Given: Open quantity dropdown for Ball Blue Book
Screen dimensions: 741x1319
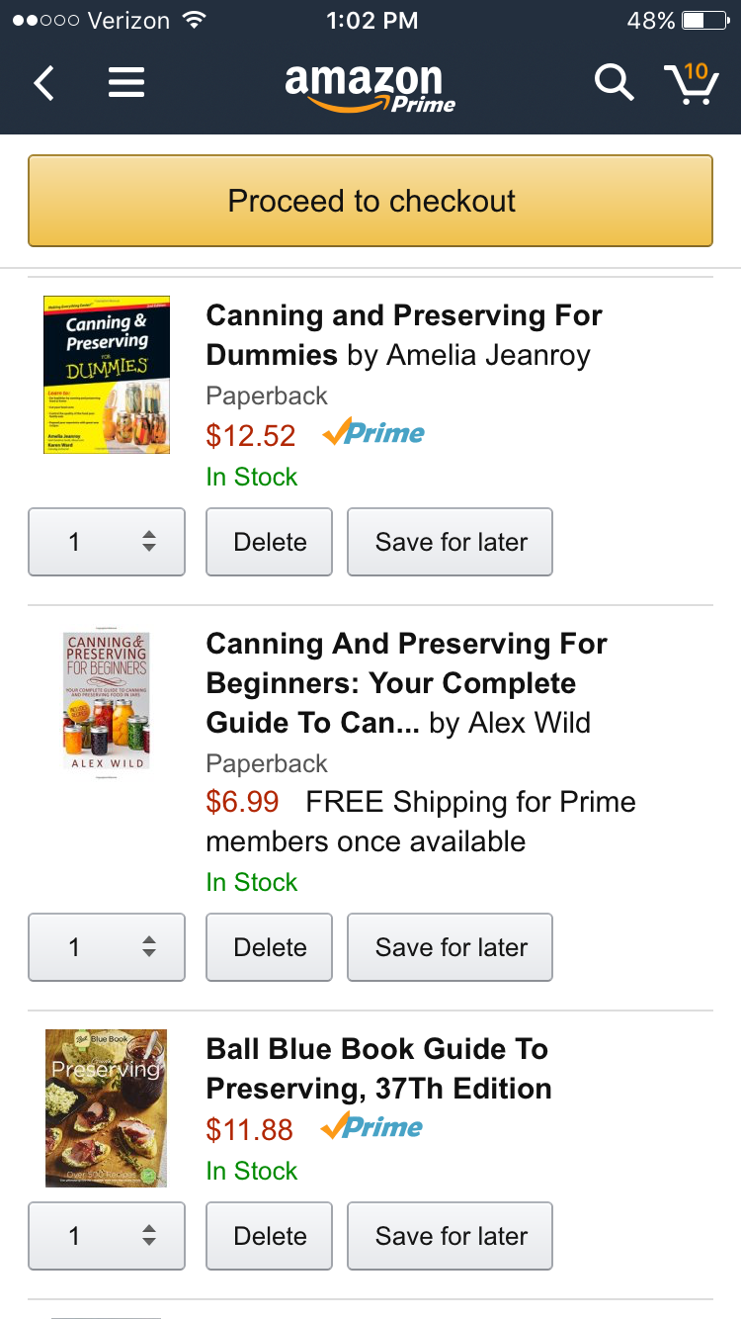Looking at the screenshot, I should coord(107,1236).
